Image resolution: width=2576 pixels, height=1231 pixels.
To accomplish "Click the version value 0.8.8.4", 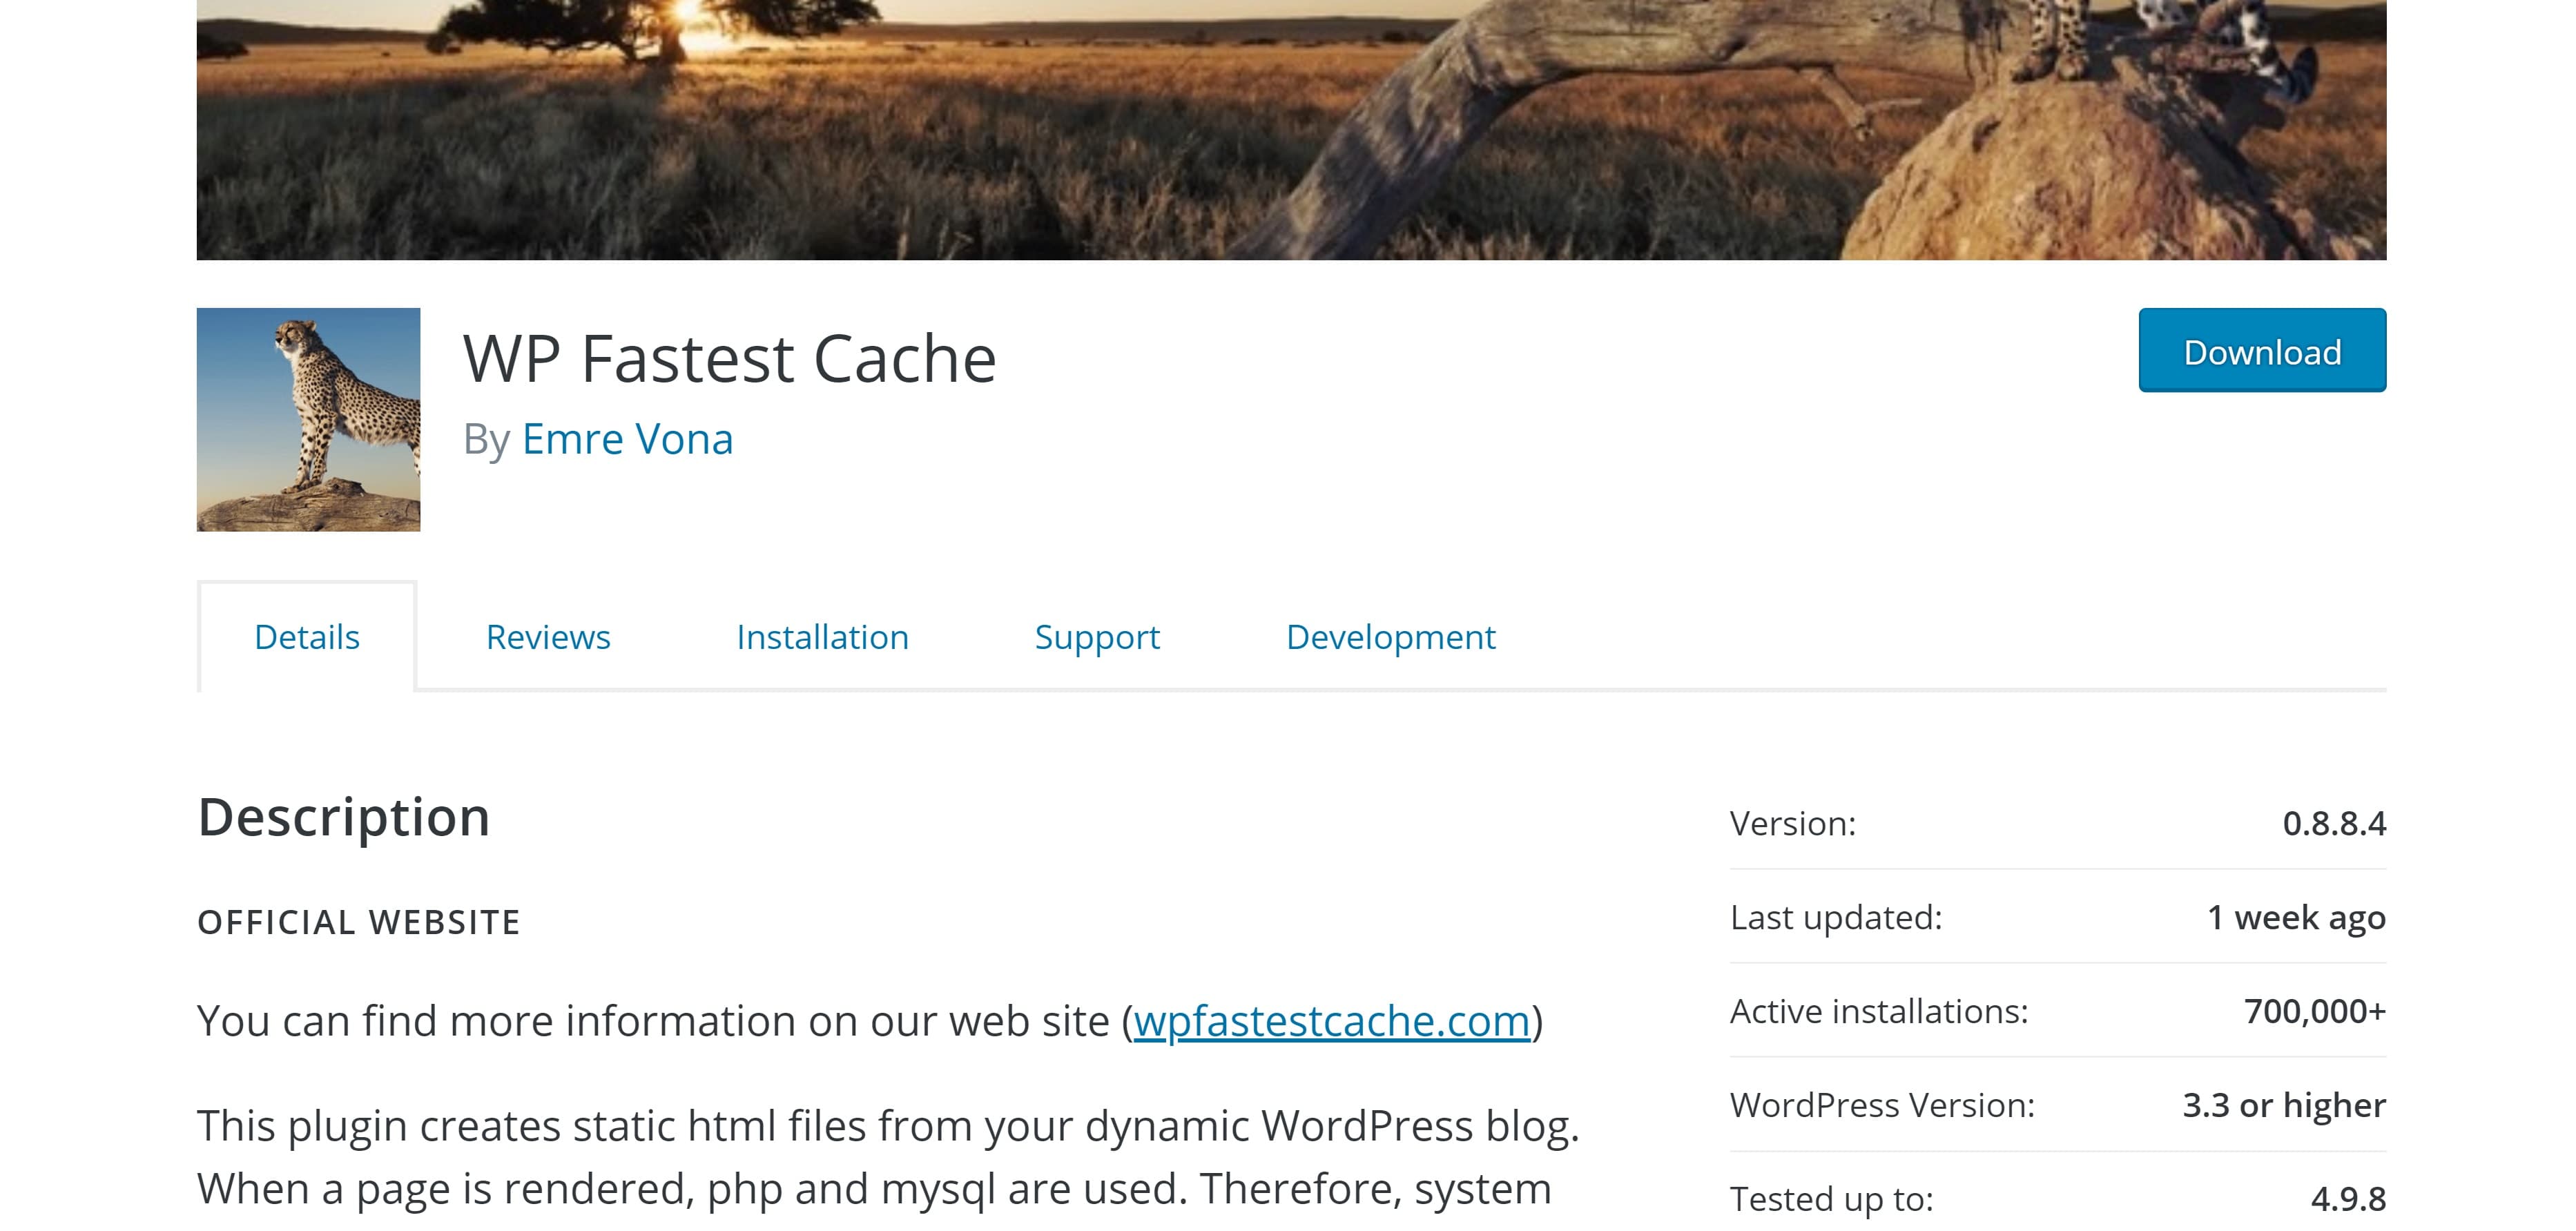I will click(2334, 824).
